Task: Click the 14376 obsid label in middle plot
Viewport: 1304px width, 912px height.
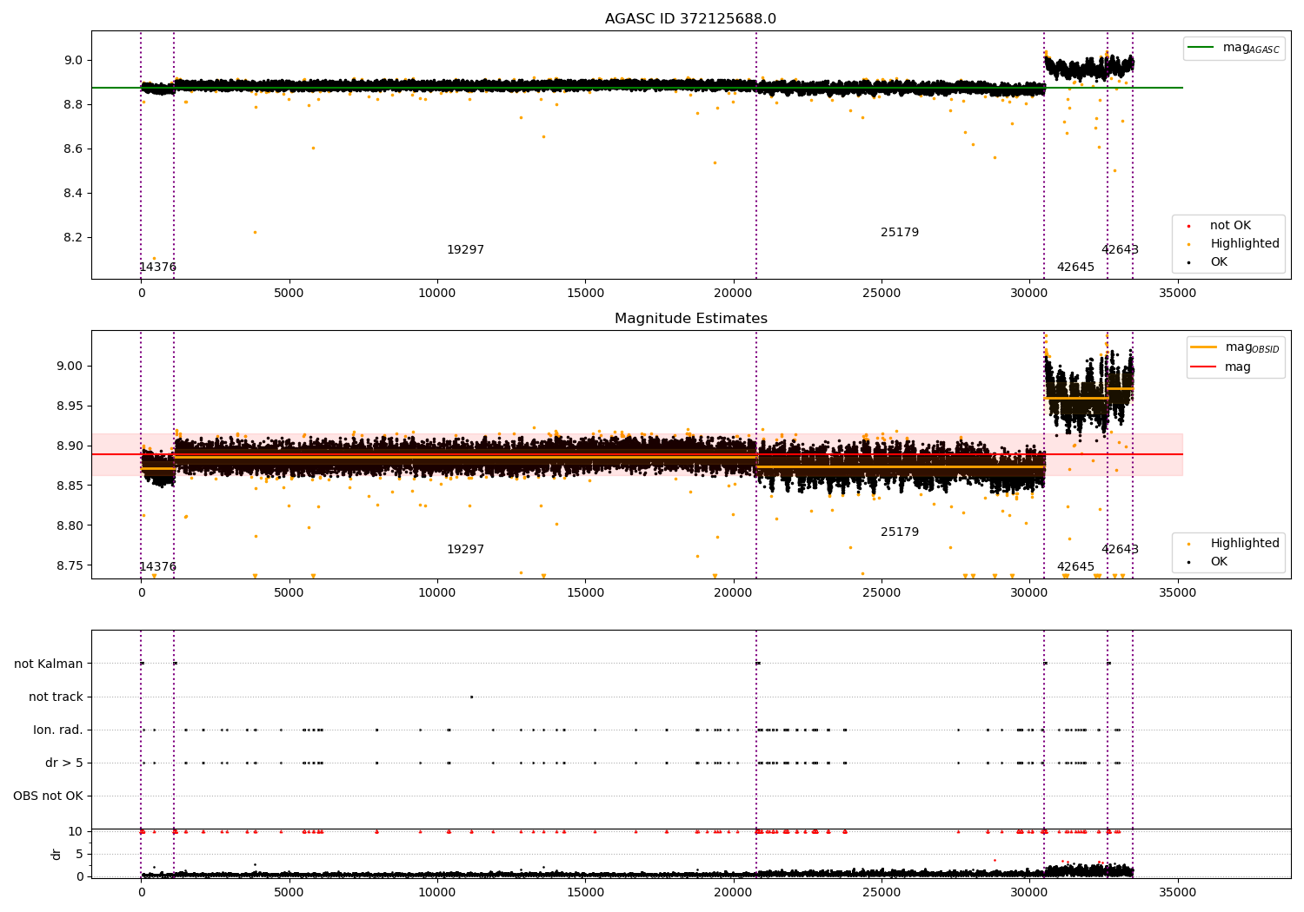Action: (x=157, y=567)
